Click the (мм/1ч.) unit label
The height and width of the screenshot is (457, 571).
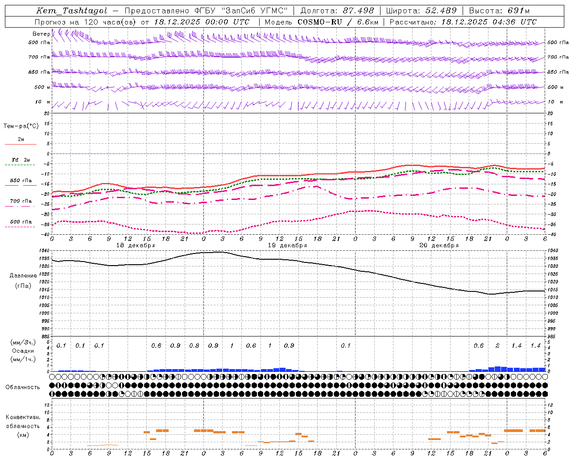(x=23, y=359)
